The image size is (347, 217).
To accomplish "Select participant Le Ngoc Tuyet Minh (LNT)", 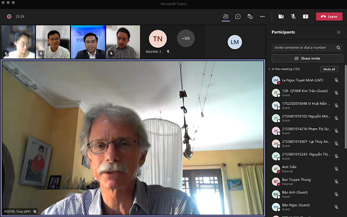I will pos(305,80).
